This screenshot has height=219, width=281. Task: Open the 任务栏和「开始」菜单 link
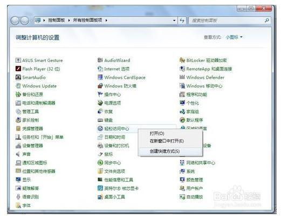(43, 137)
